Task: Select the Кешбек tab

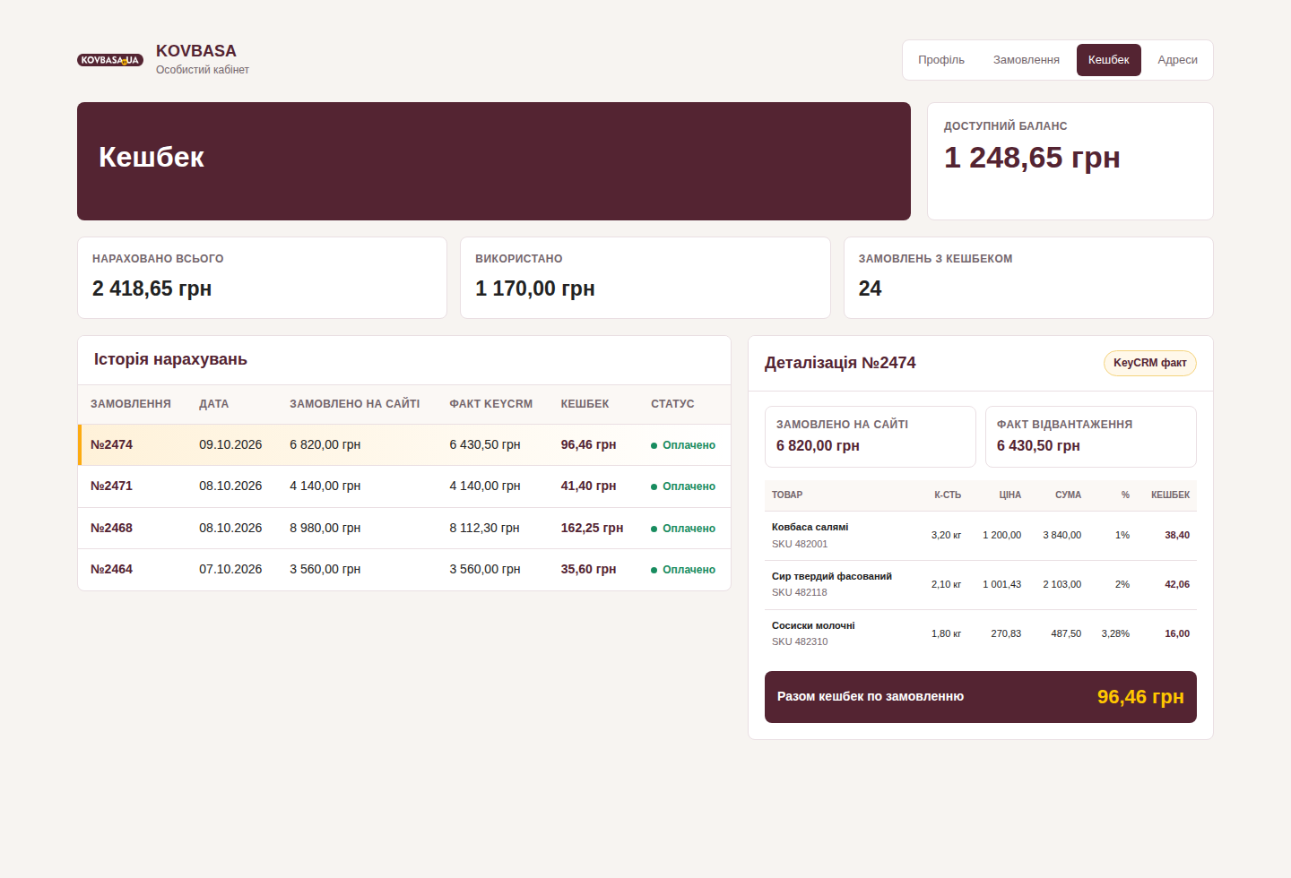Action: (1109, 60)
